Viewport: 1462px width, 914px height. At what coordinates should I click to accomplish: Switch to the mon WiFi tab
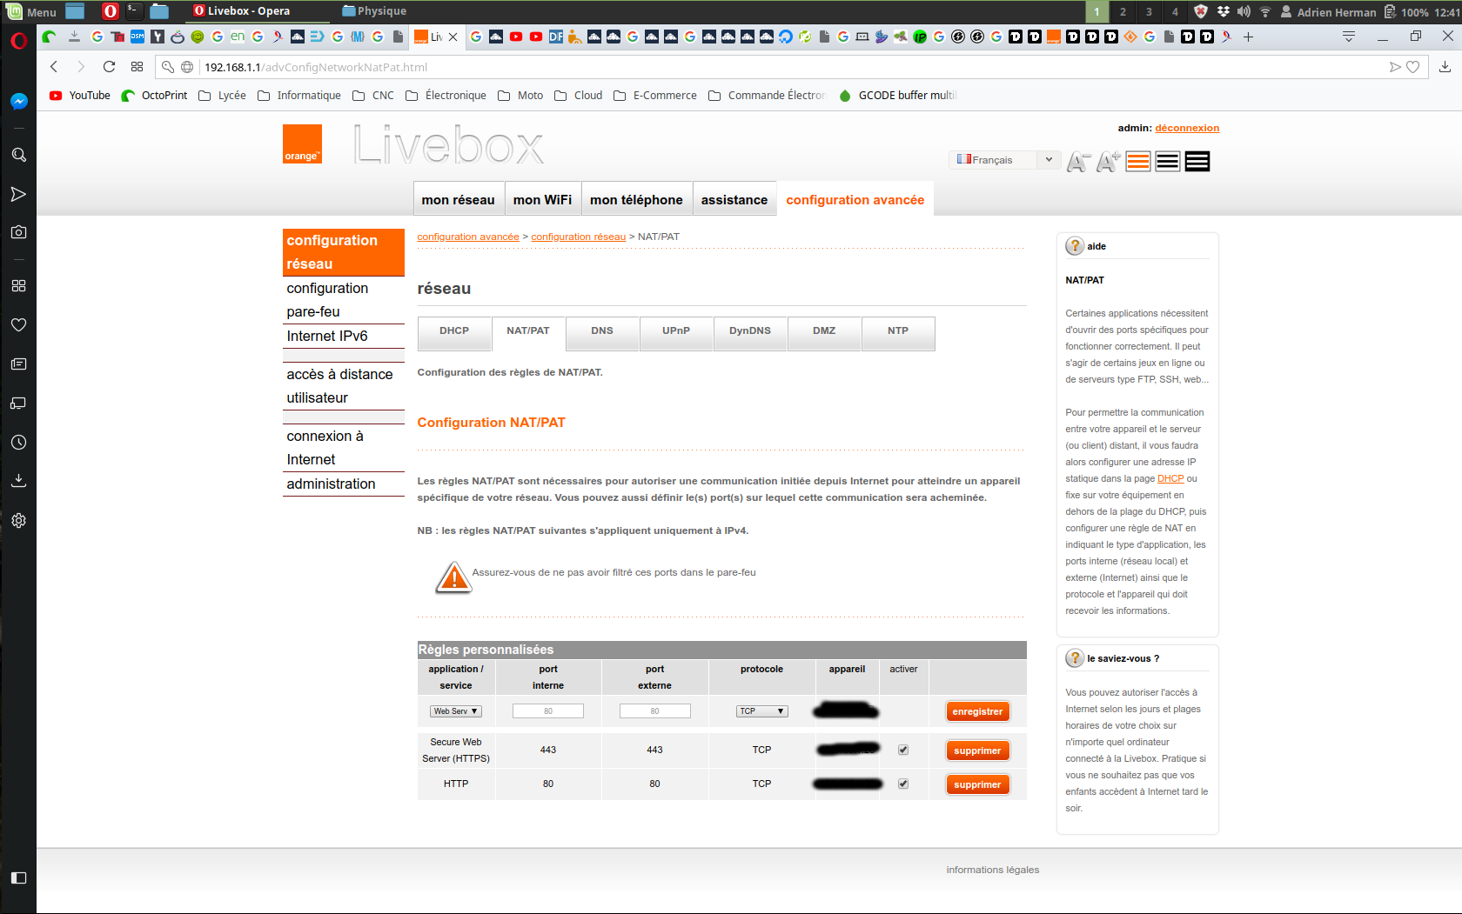pyautogui.click(x=542, y=200)
